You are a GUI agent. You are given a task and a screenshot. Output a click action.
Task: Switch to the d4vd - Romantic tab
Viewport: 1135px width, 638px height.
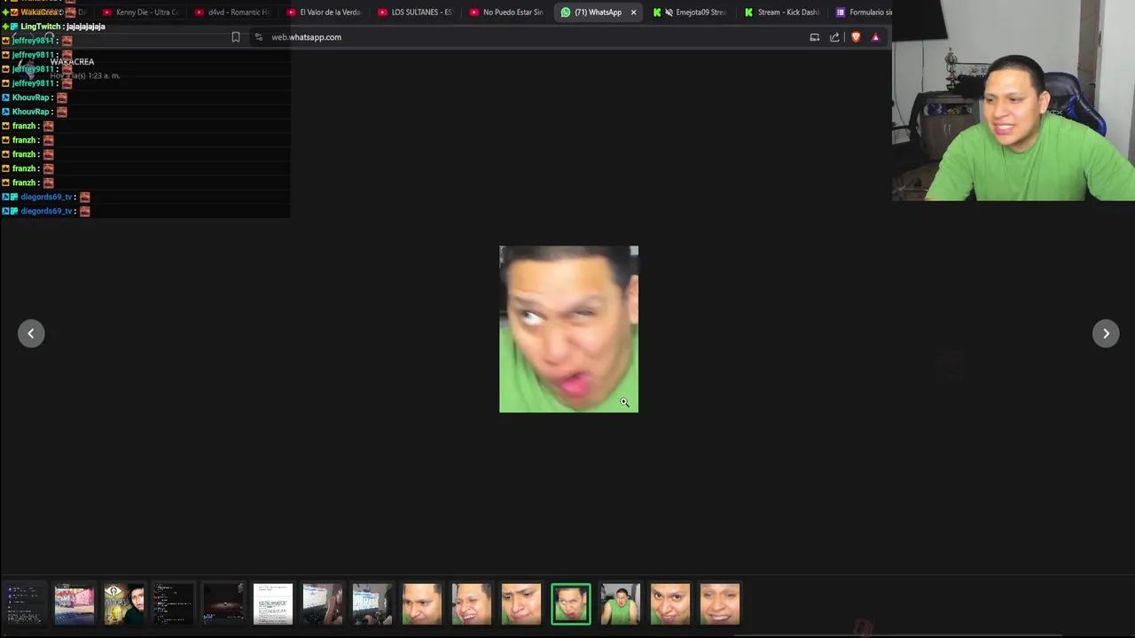pos(231,12)
